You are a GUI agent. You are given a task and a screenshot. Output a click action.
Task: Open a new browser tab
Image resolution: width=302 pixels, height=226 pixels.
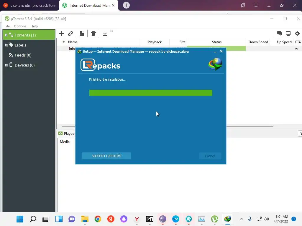126,5
